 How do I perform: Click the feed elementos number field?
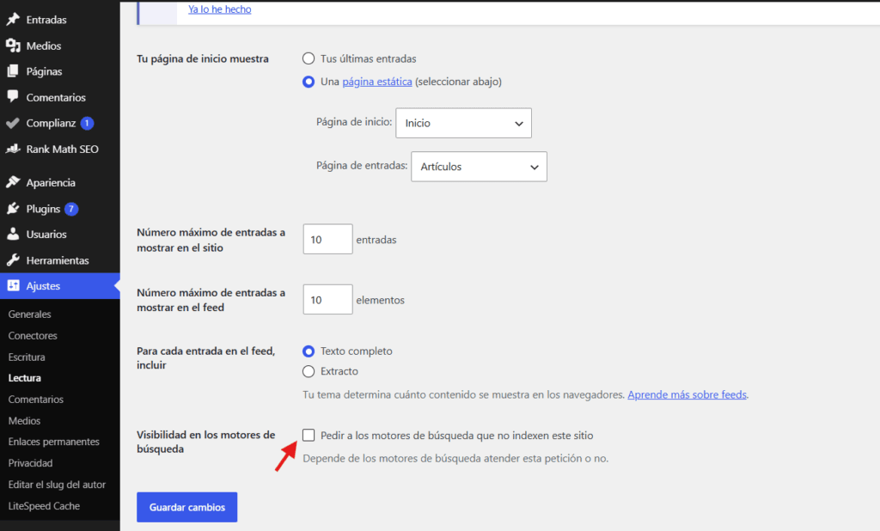pos(327,299)
